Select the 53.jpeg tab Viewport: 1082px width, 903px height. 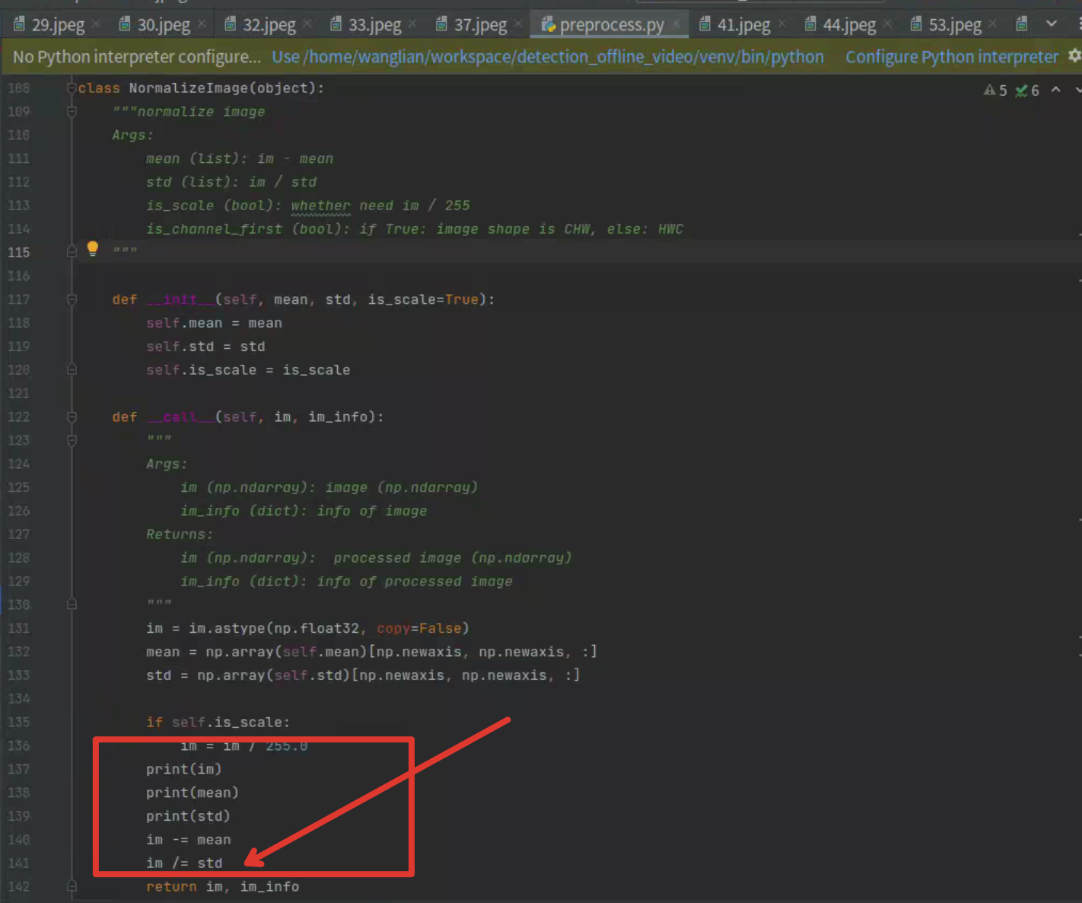955,25
